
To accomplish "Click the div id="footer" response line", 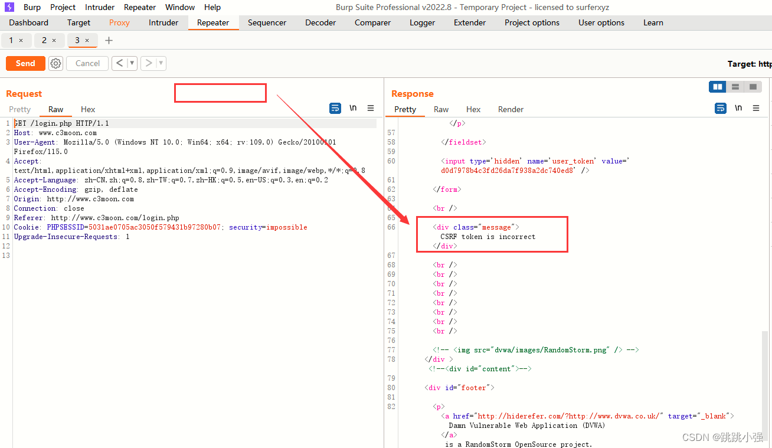I will point(459,388).
